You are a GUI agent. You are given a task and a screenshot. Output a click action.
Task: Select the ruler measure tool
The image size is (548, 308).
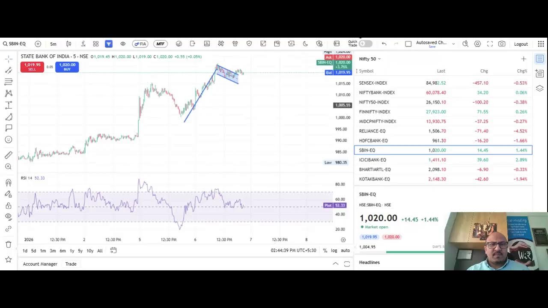(9, 155)
